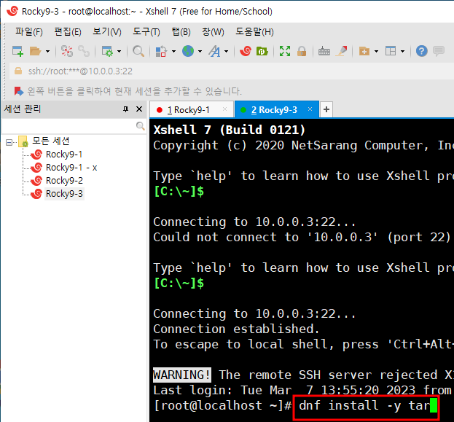Click the keyboard key mapping icon
Screen dimensions: 454x422
click(324, 52)
